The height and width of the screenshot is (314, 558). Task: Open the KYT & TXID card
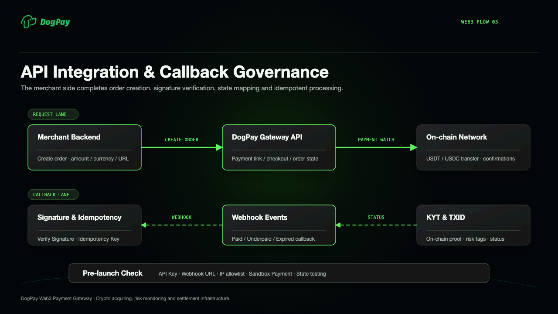473,225
